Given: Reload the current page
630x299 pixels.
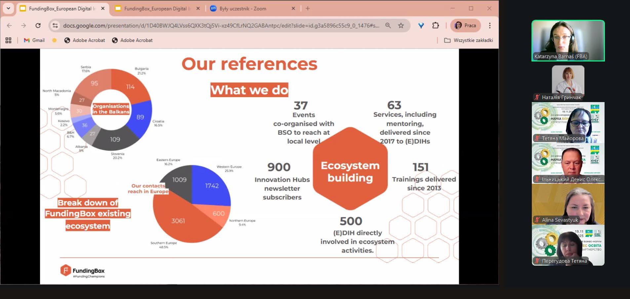Looking at the screenshot, I should [38, 25].
